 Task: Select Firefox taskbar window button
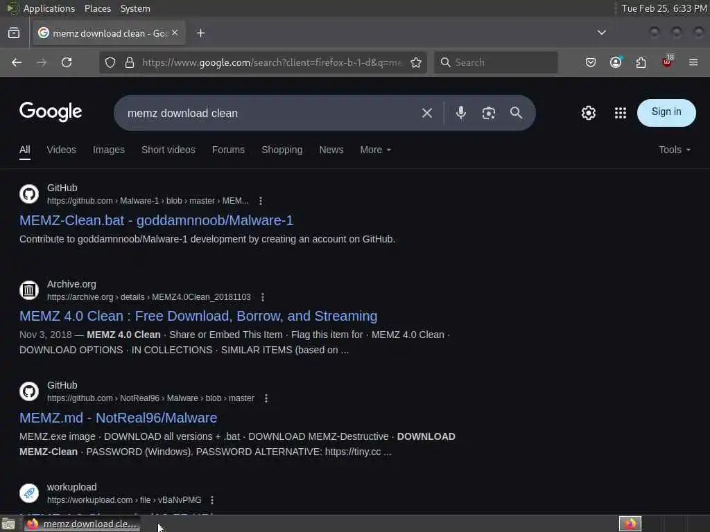[x=83, y=524]
